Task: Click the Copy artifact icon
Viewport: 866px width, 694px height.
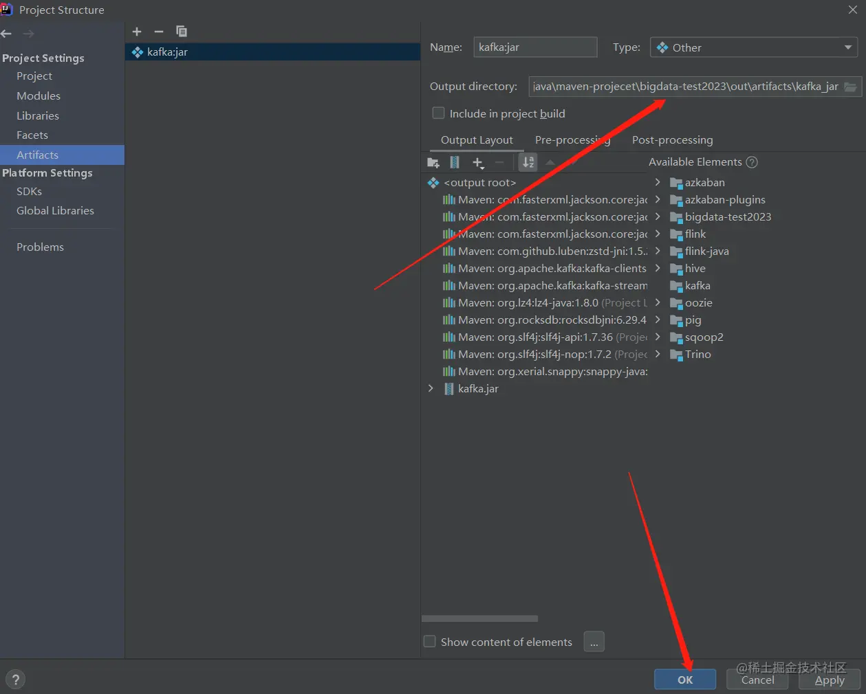Action: (182, 32)
